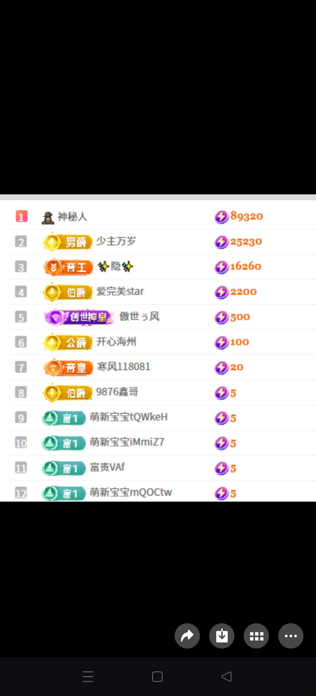Click the 富1 badge beside 富贵VAf
The width and height of the screenshot is (316, 696).
64,468
